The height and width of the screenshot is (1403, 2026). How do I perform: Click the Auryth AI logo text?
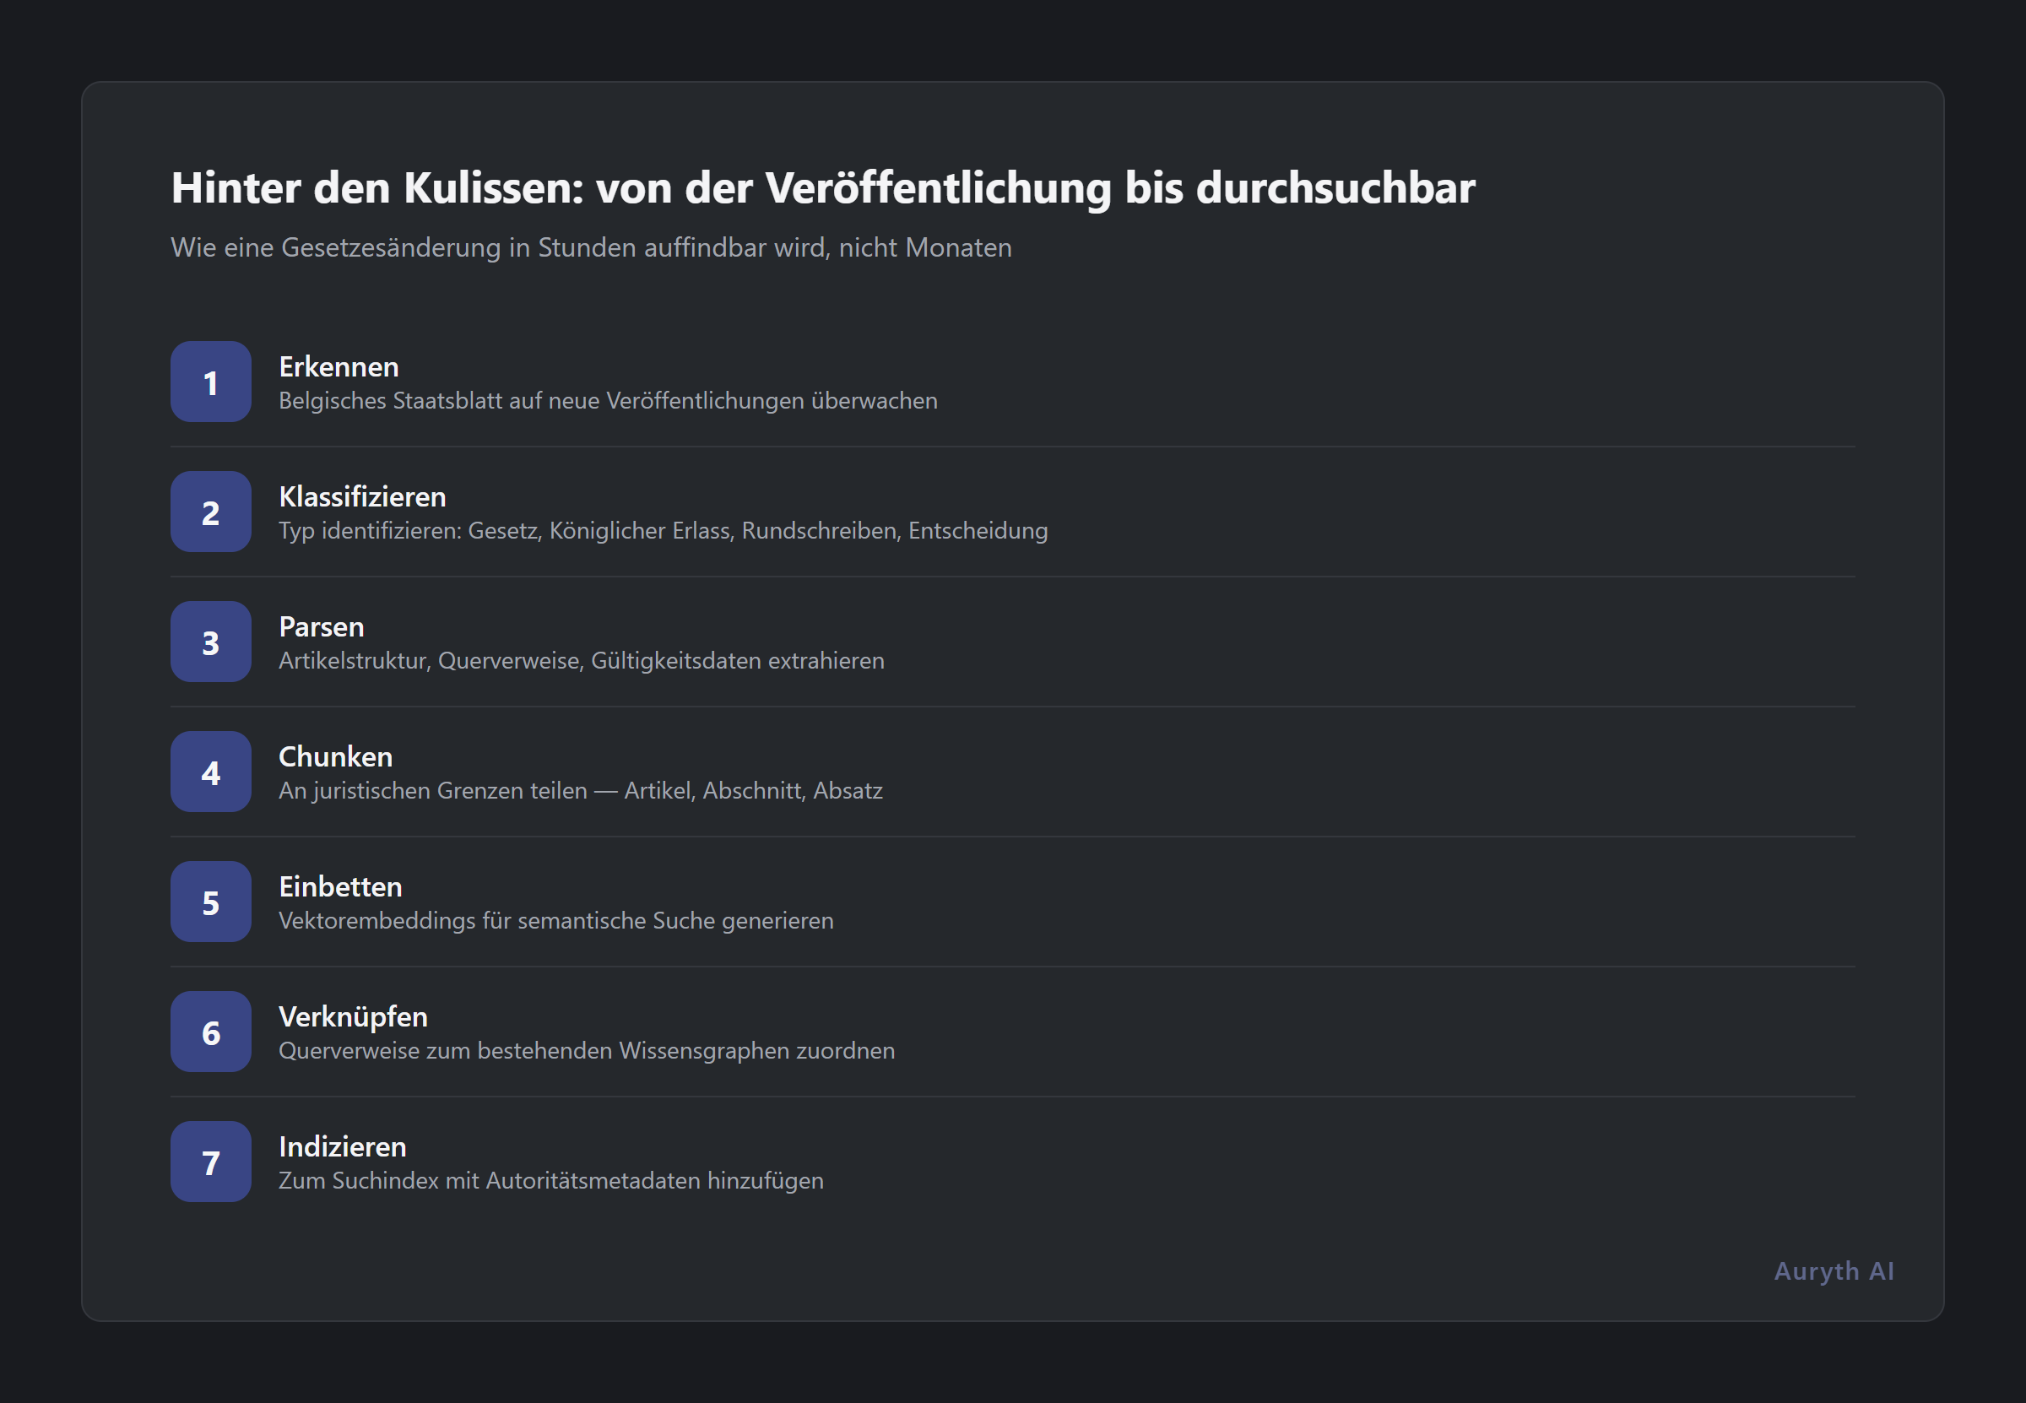pos(1833,1270)
